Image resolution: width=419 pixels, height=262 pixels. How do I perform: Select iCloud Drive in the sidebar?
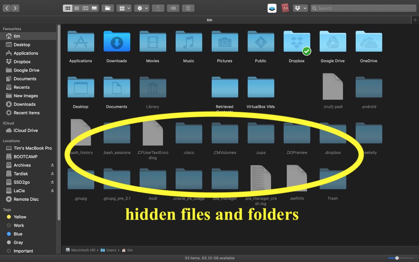(25, 130)
